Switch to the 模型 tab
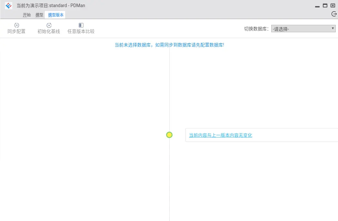This screenshot has width=338, height=221. (39, 15)
